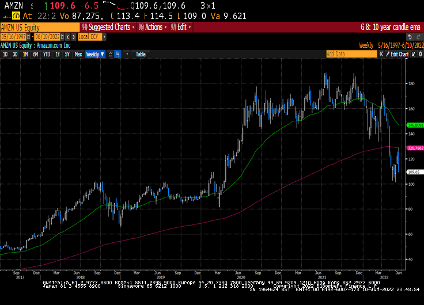
Task: Open start date calendar picker
Action: point(29,37)
